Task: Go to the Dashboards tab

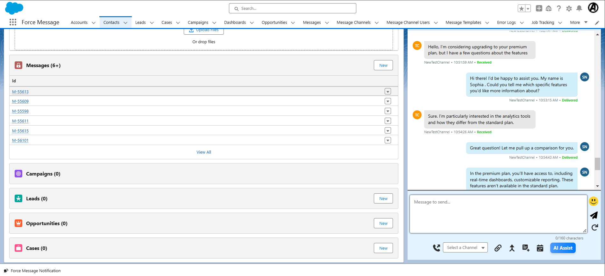Action: [235, 23]
